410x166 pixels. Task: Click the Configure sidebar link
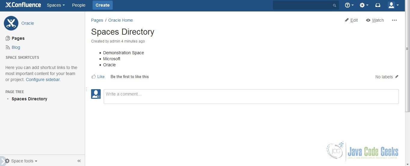coord(43,80)
